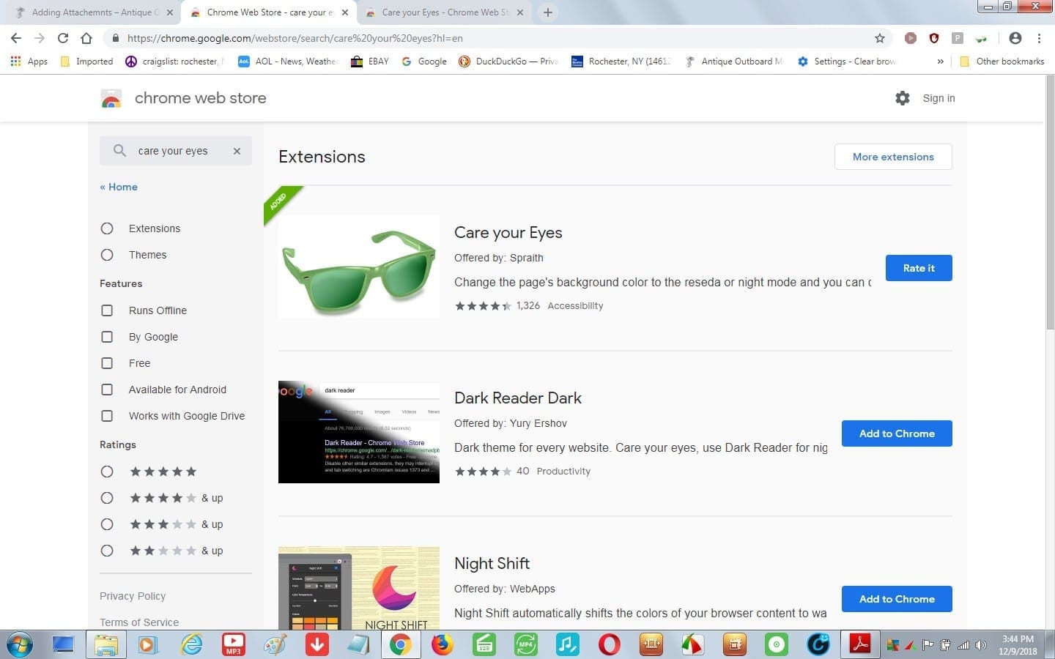The image size is (1055, 659).
Task: Open the Other bookmarks folder
Action: click(1002, 62)
